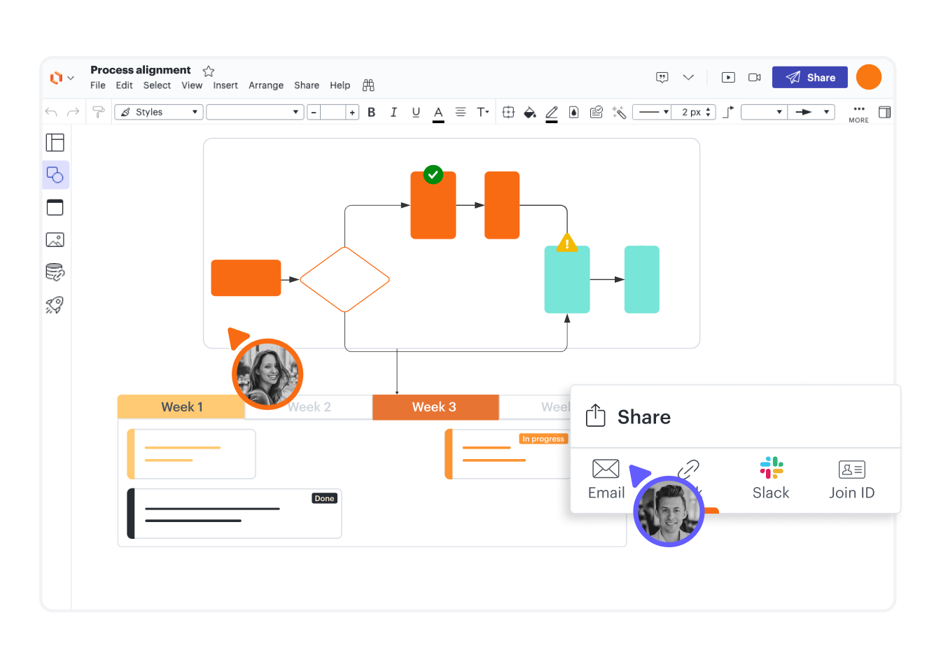Select the fill color paint bucket
This screenshot has height=669, width=941.
coord(530,112)
